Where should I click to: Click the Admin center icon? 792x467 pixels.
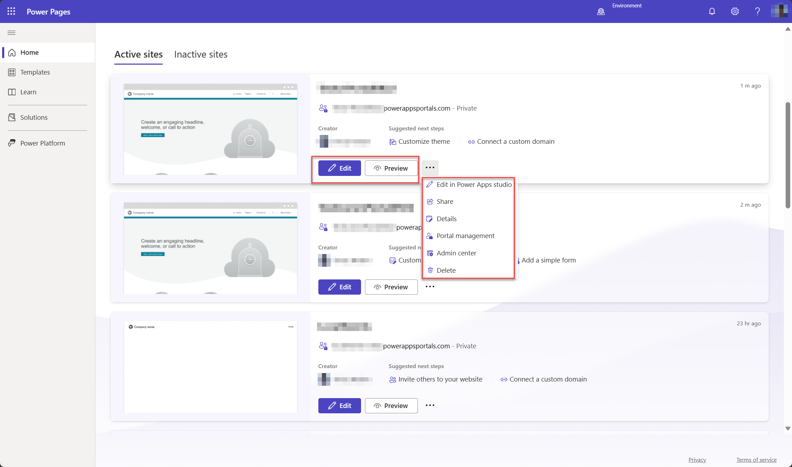click(x=430, y=253)
